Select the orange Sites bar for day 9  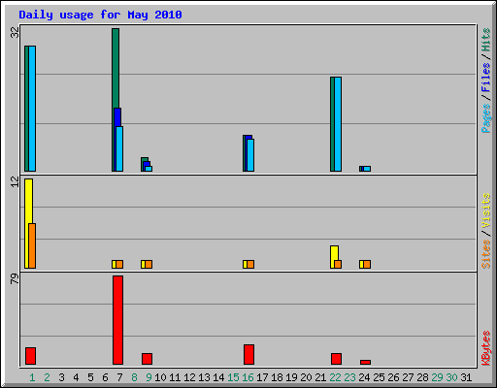[x=149, y=264]
